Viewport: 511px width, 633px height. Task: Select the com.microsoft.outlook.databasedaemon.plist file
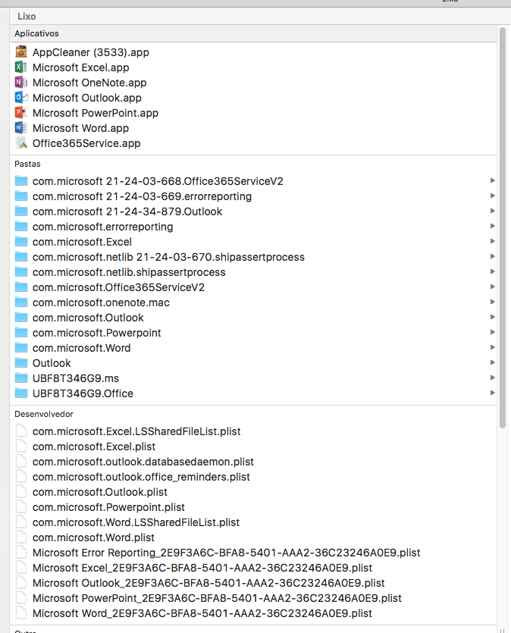point(143,462)
